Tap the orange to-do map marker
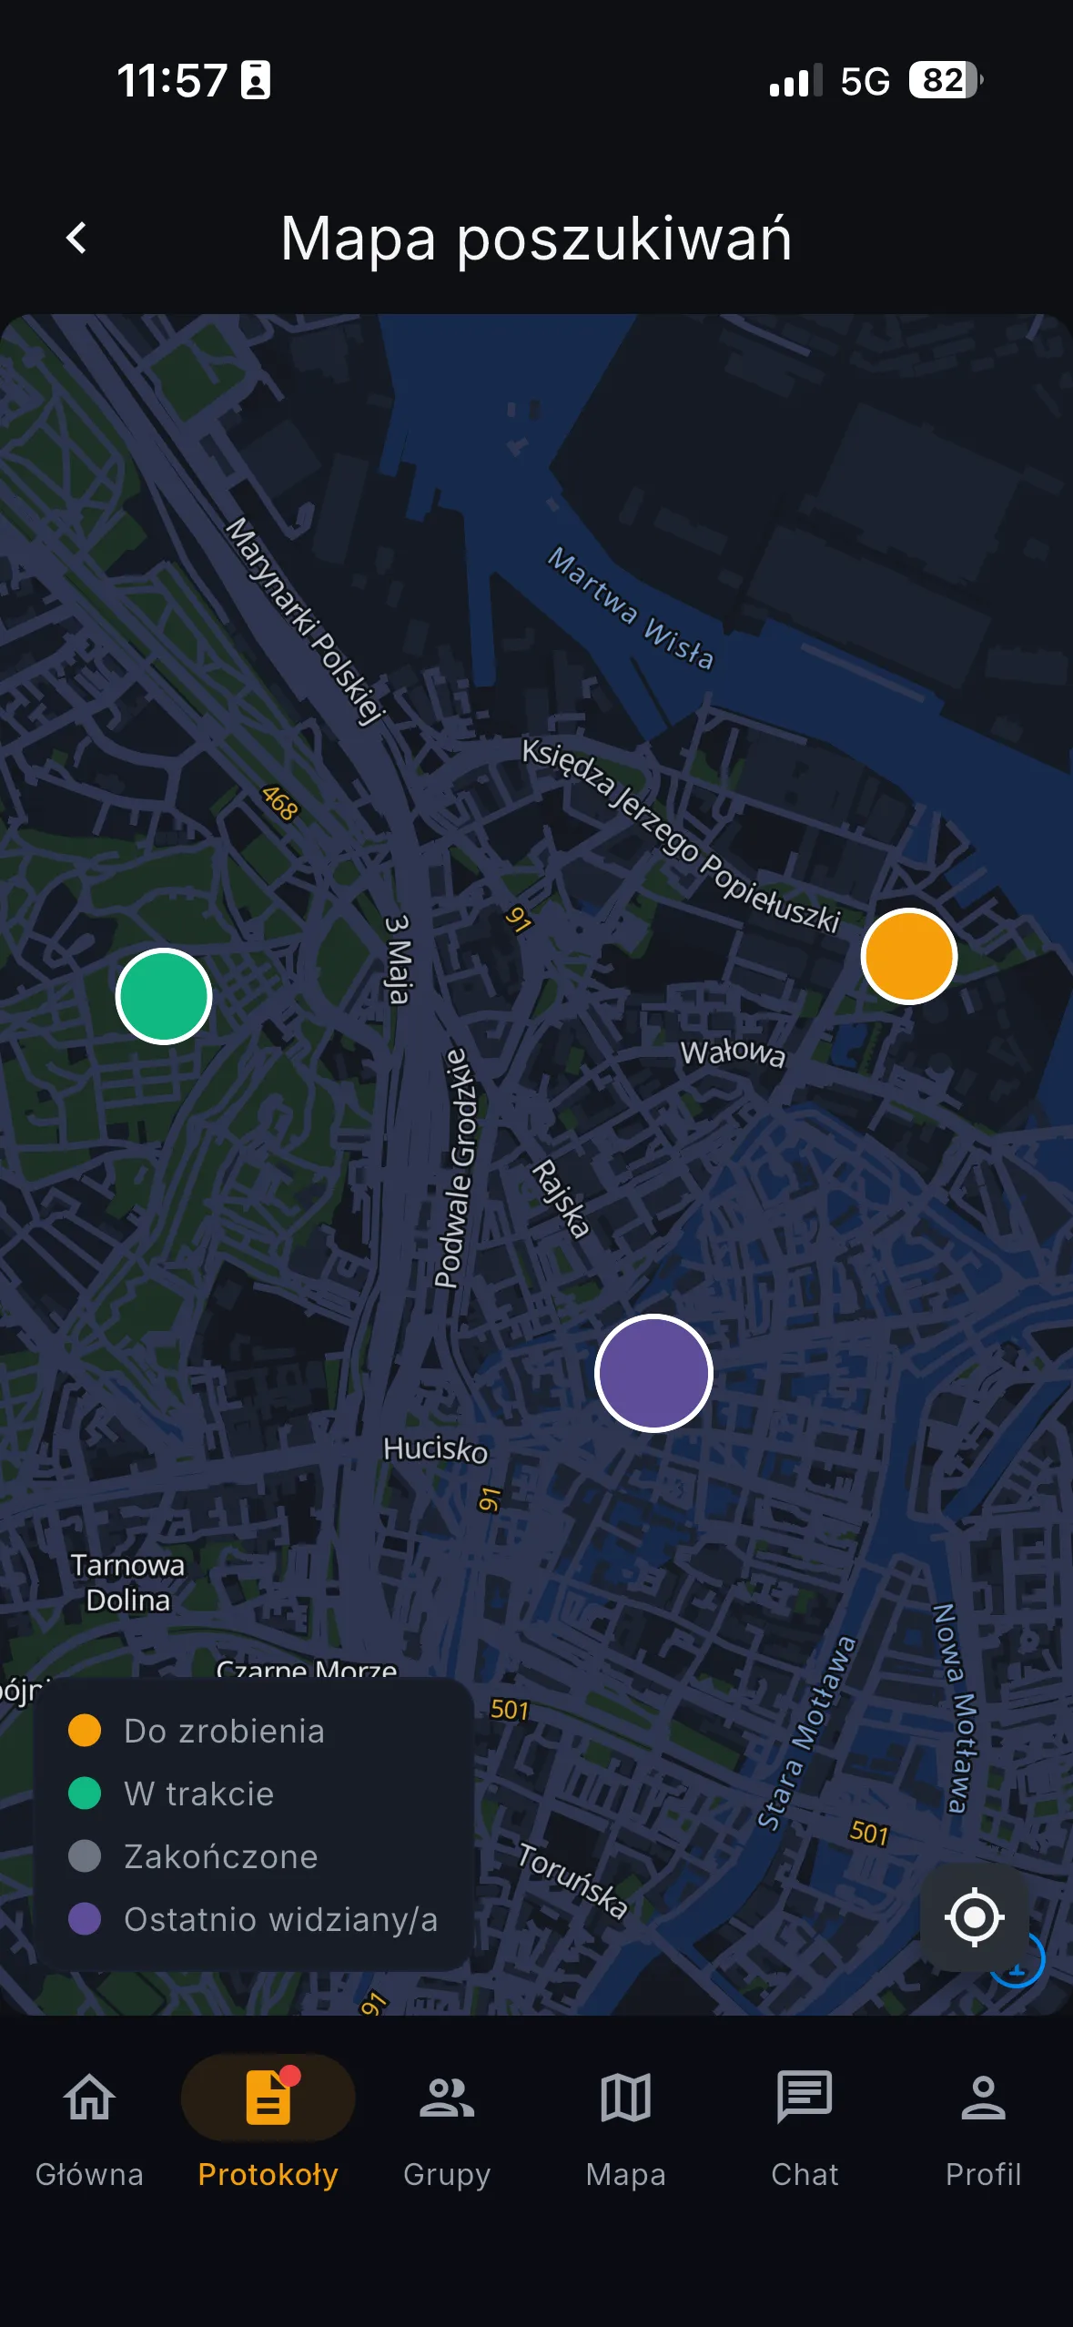Image resolution: width=1073 pixels, height=2327 pixels. pos(909,956)
